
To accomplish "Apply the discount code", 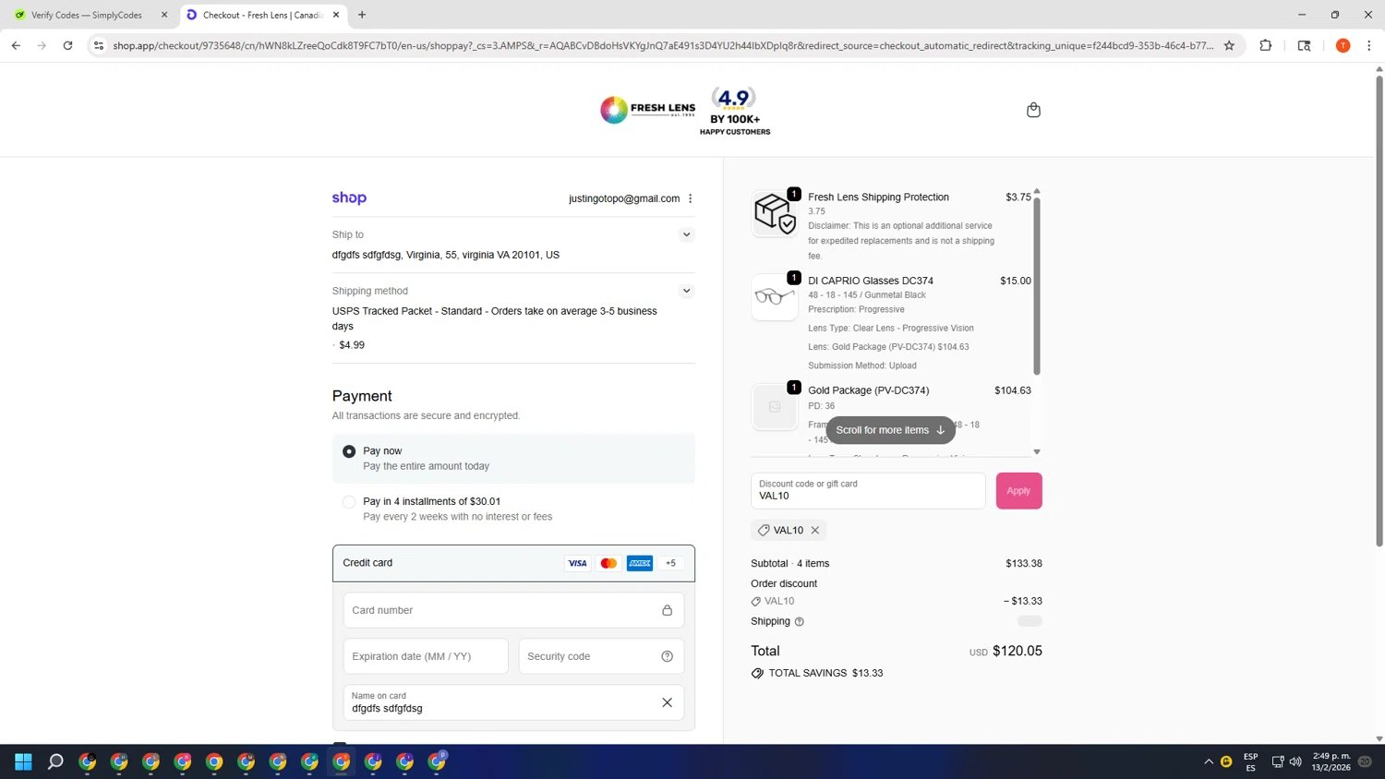I will click(x=1018, y=491).
